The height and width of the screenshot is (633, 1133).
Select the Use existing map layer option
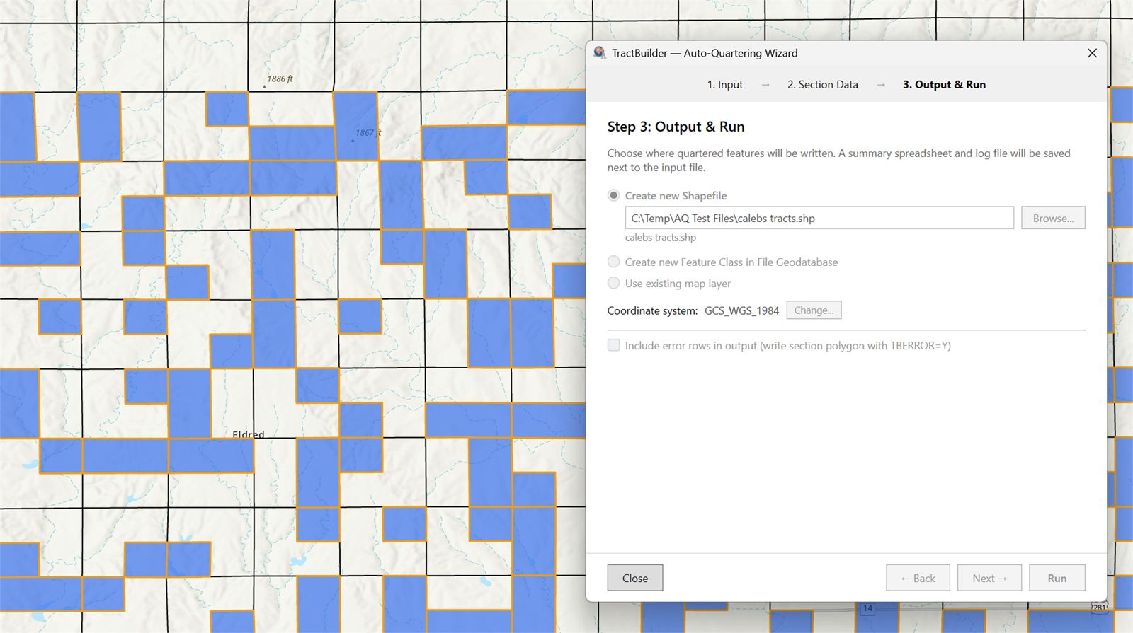pos(614,284)
